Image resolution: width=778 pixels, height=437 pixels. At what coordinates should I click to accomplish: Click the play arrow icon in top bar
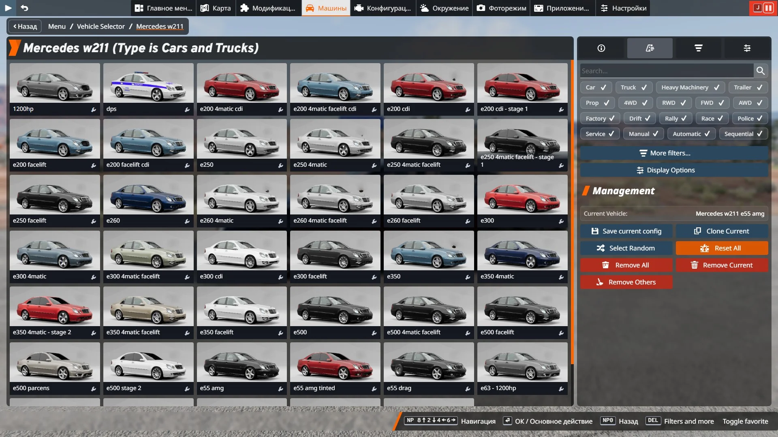point(8,8)
